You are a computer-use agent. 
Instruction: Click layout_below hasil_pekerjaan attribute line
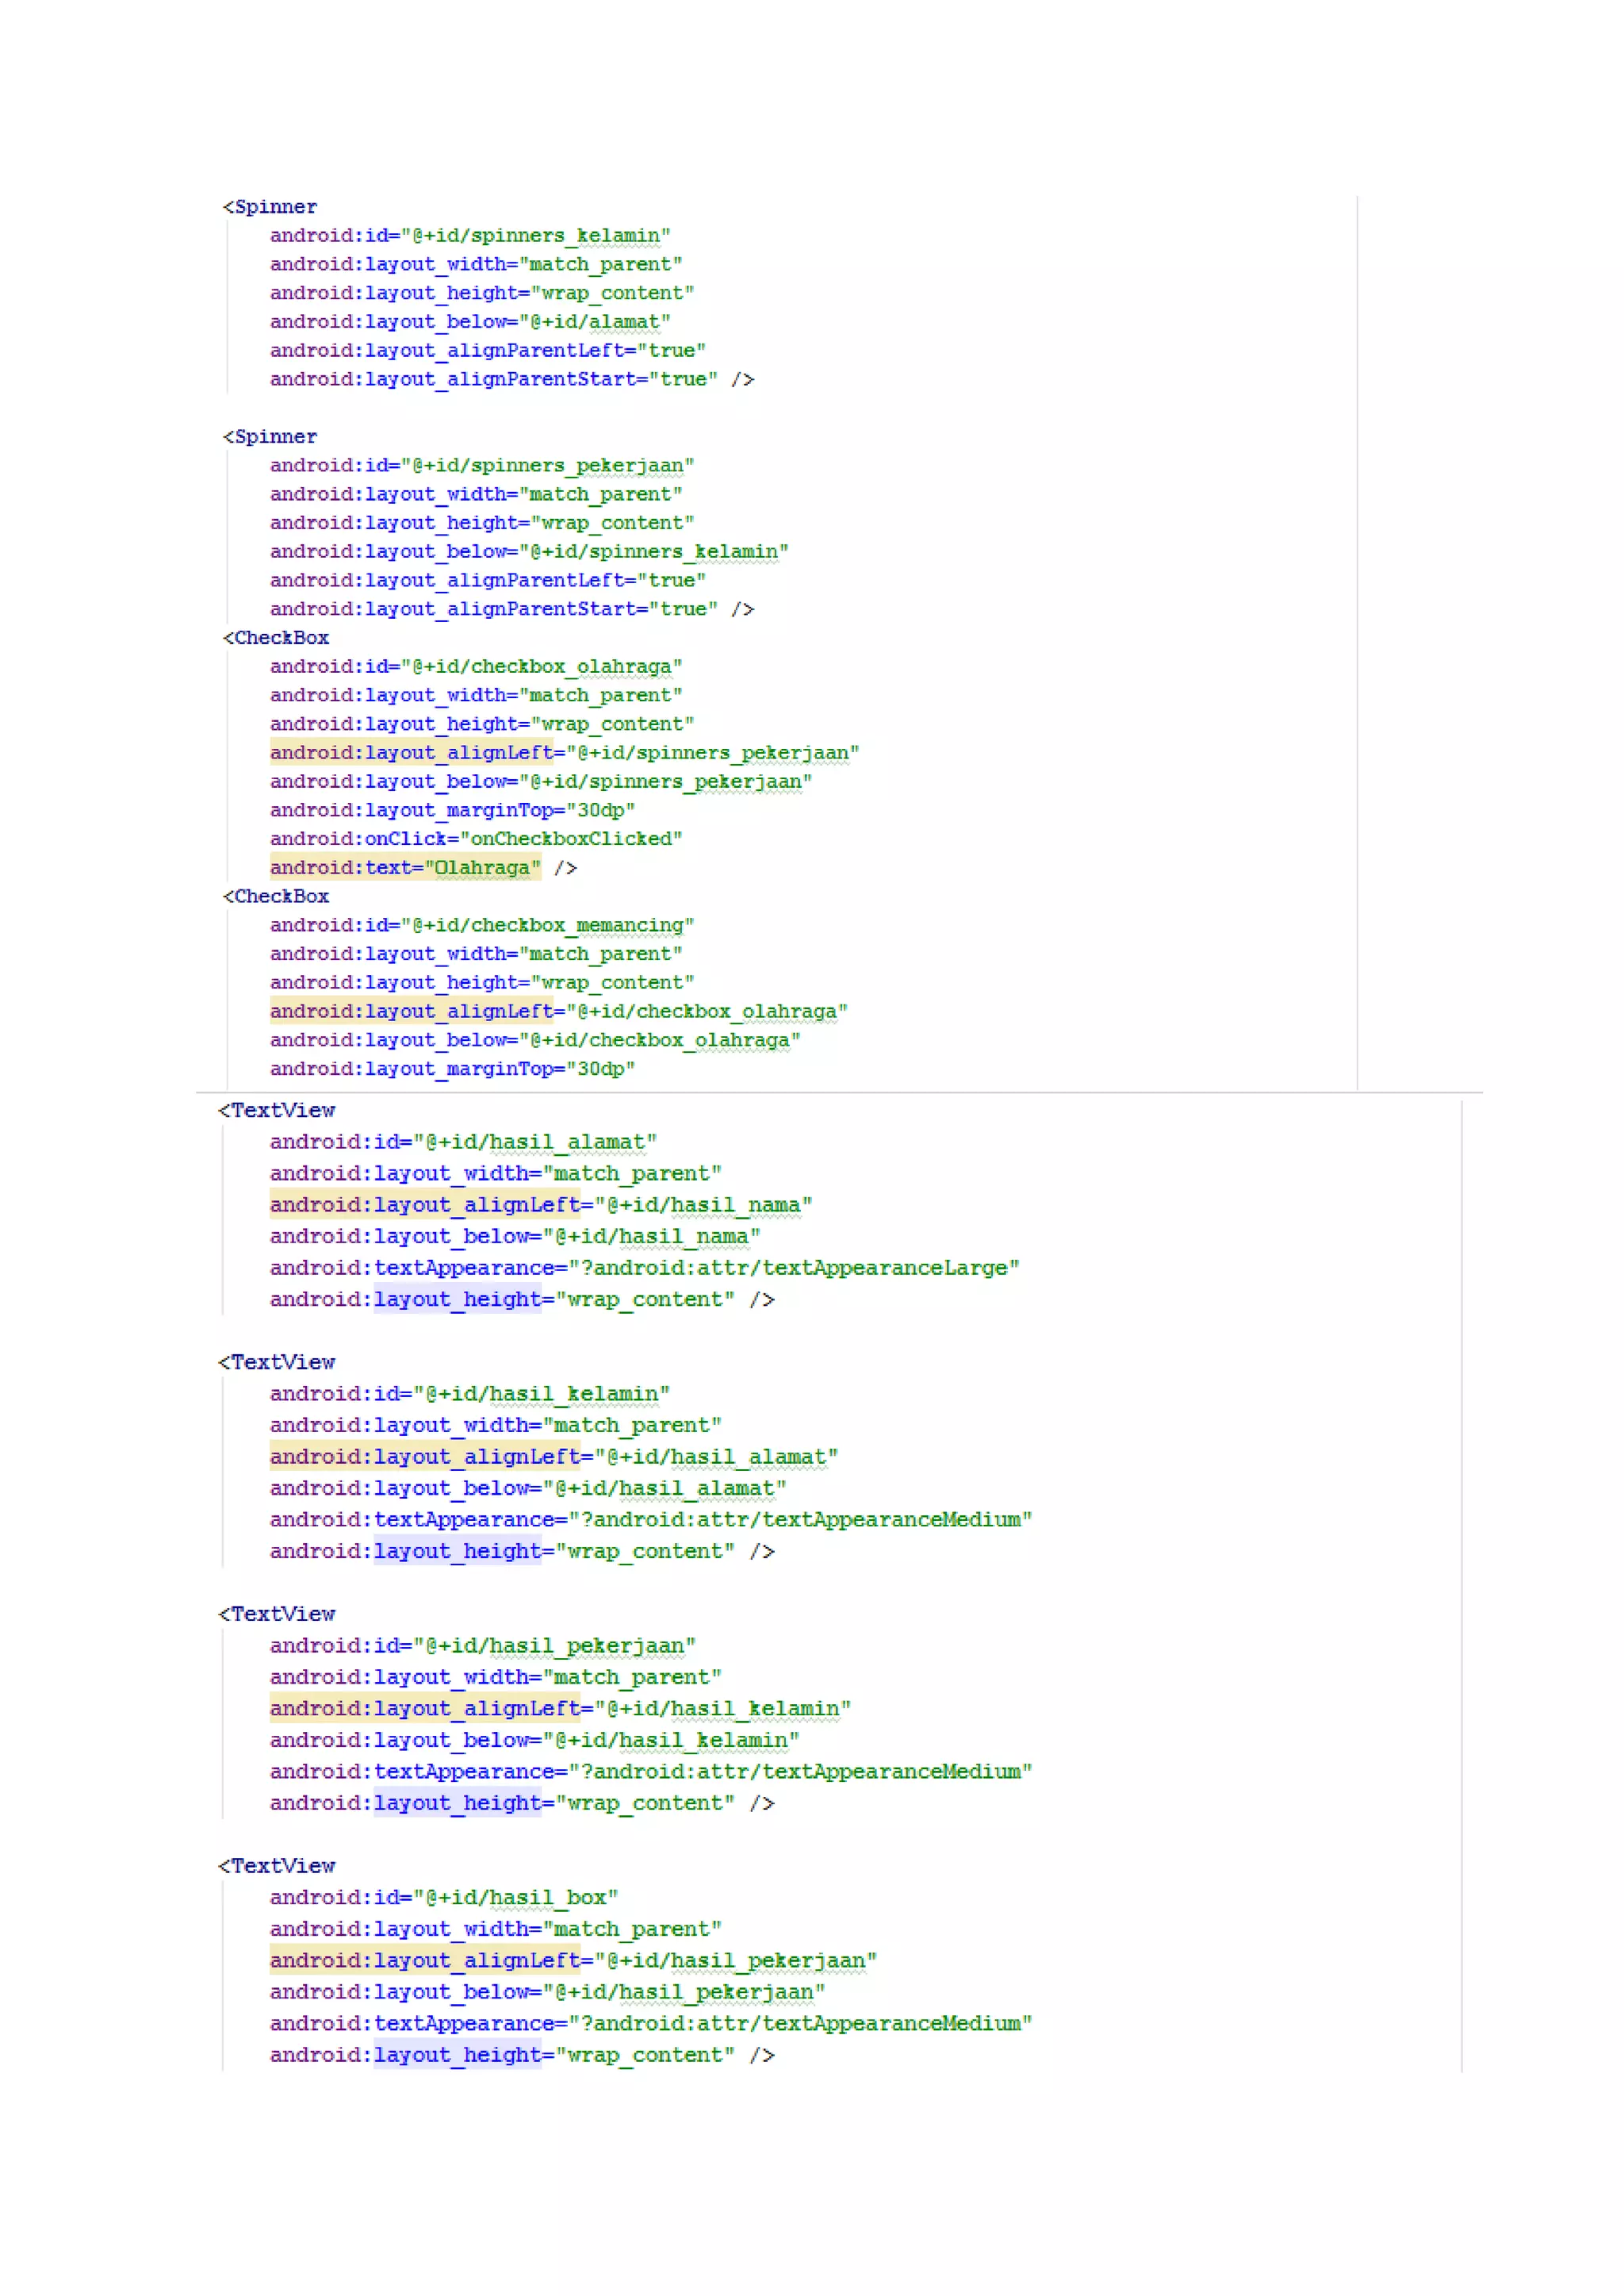[x=547, y=1993]
